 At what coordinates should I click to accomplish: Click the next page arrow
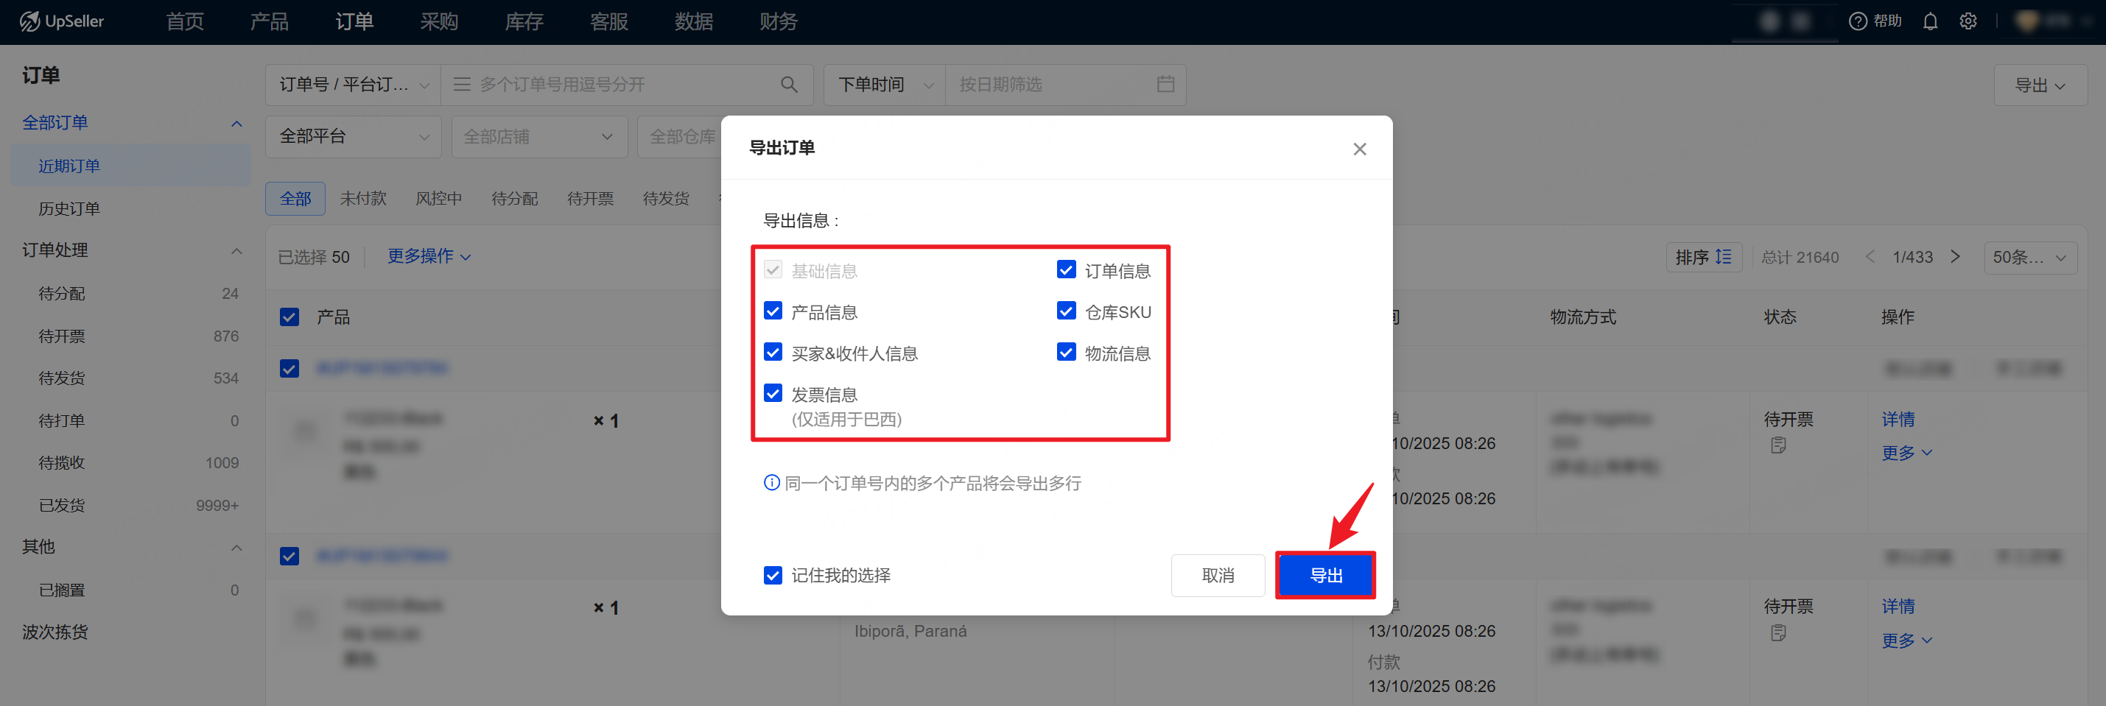[1955, 257]
